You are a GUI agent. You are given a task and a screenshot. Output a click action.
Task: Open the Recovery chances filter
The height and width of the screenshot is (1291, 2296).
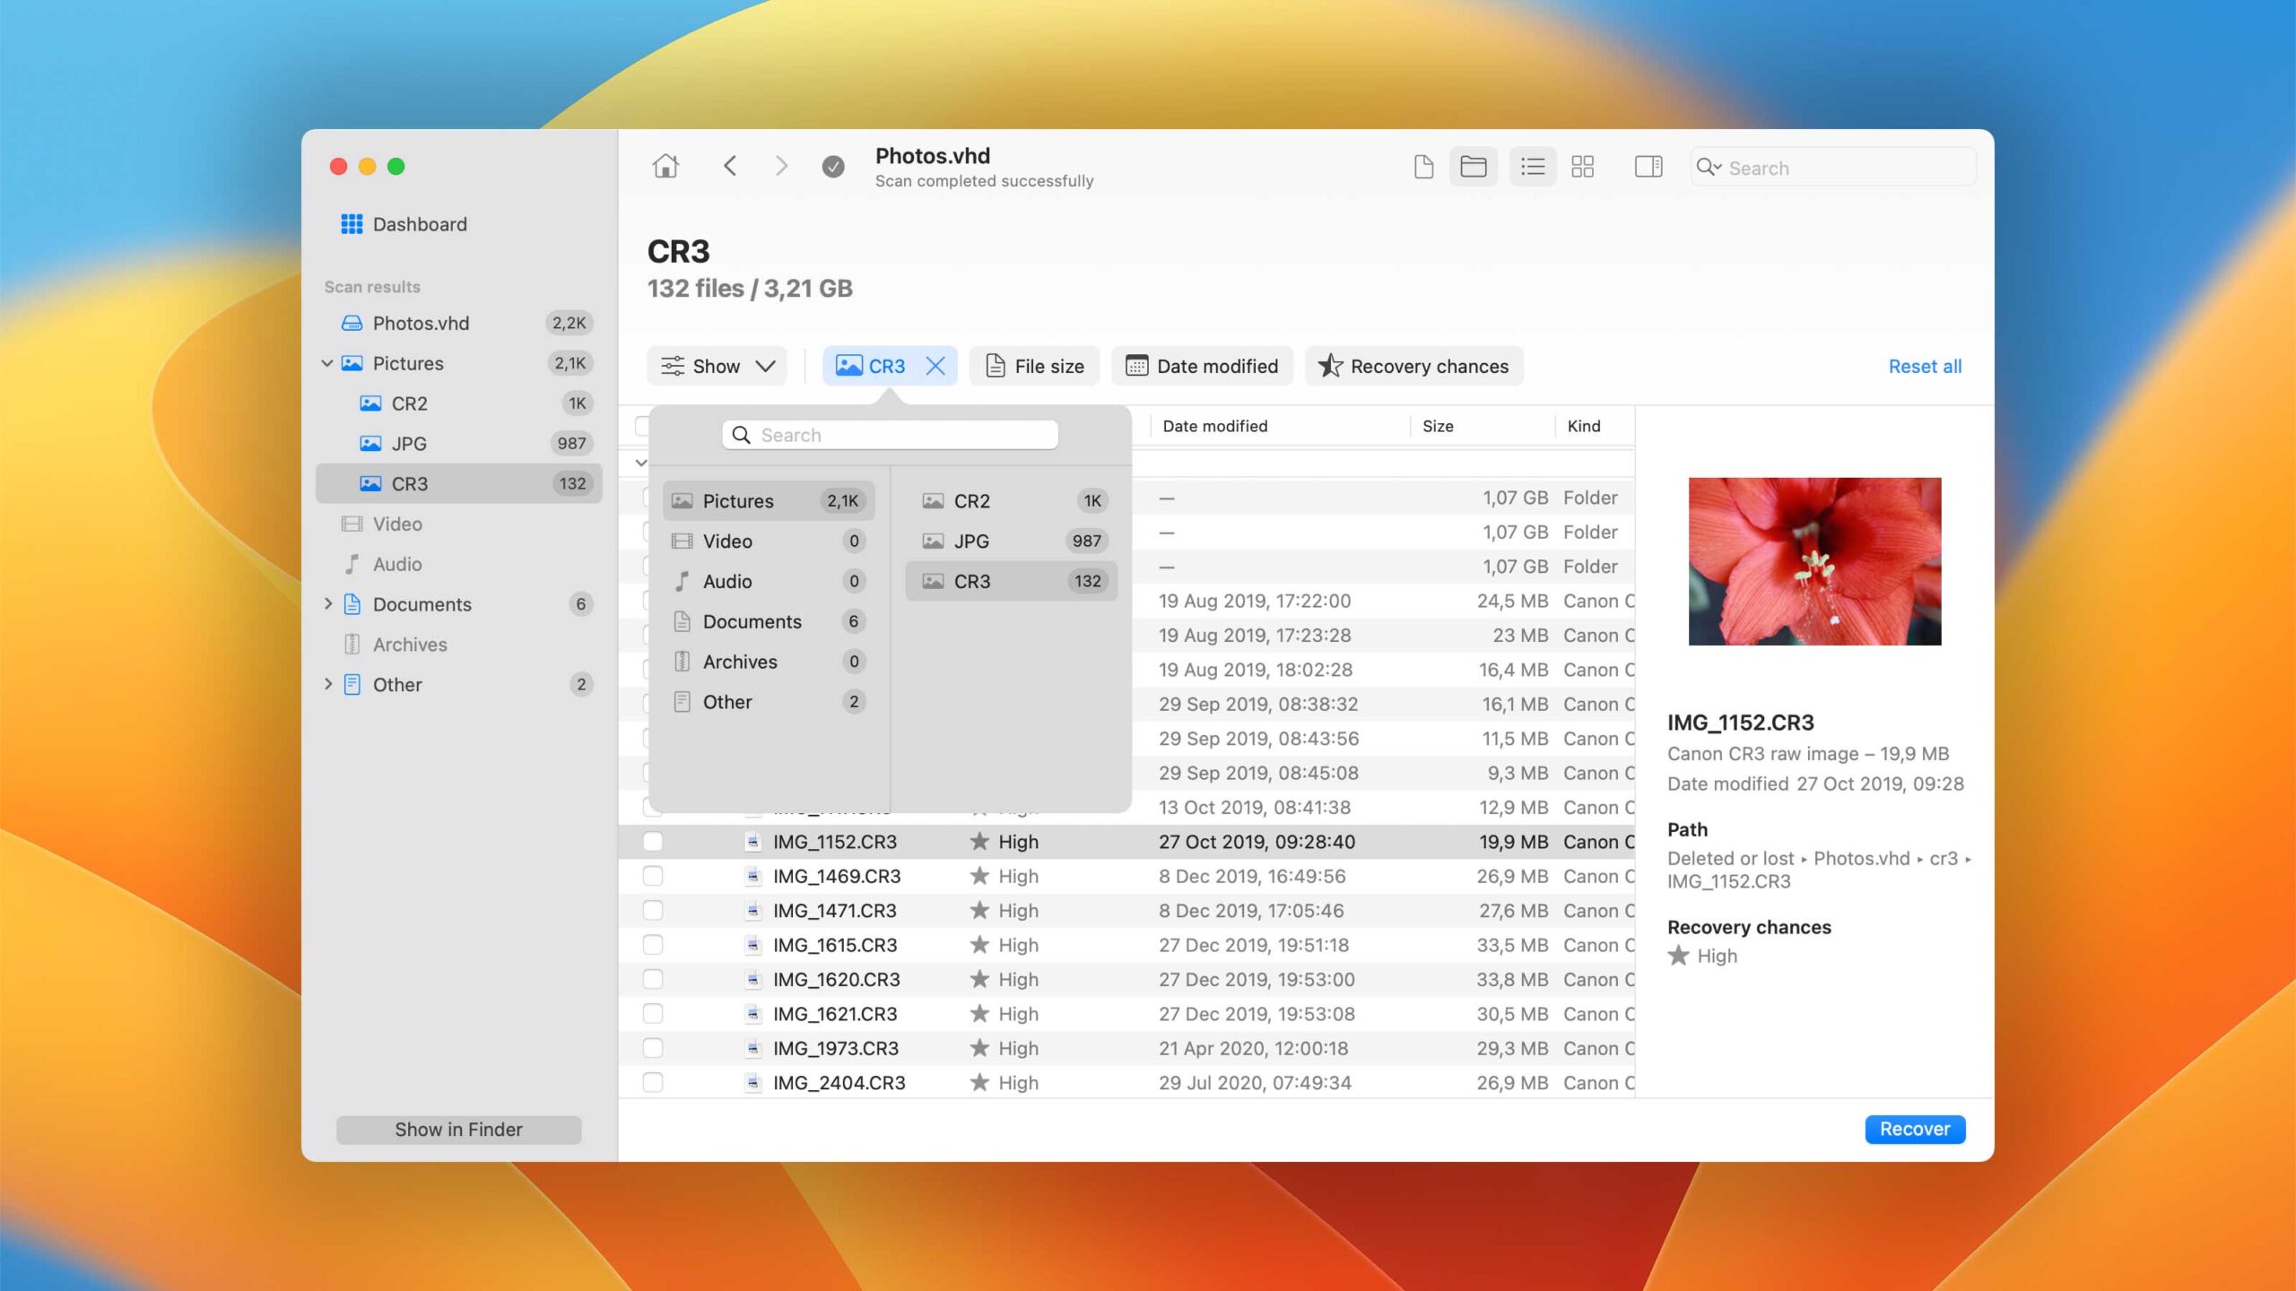click(x=1413, y=366)
